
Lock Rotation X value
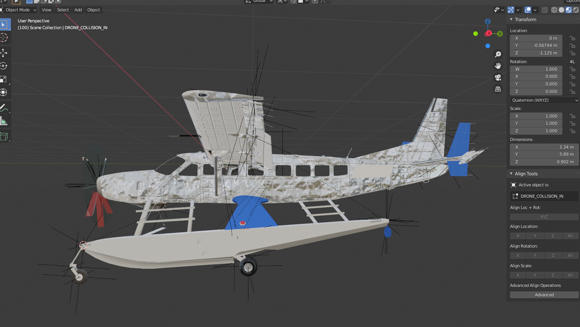[572, 77]
